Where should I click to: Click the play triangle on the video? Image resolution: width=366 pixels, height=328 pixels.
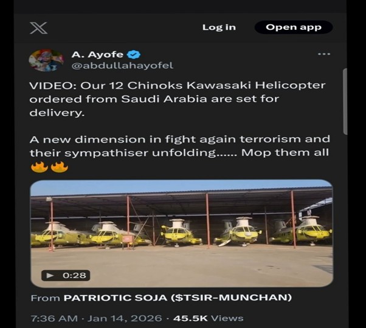51,275
